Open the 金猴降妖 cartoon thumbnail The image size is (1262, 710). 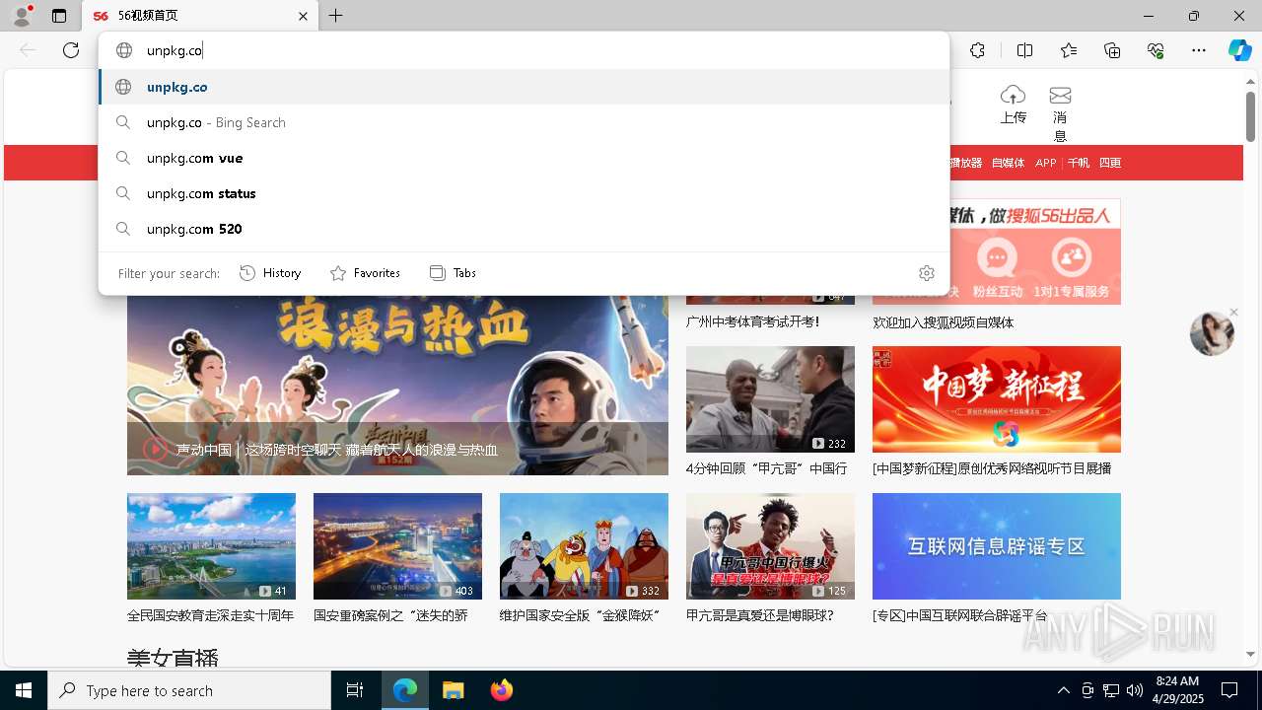[x=584, y=546]
